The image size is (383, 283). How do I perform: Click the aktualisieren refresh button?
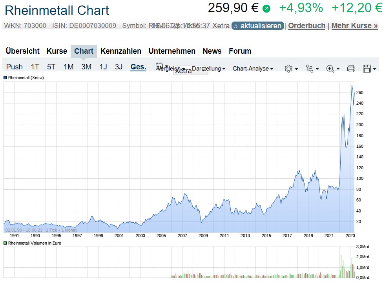pos(258,25)
